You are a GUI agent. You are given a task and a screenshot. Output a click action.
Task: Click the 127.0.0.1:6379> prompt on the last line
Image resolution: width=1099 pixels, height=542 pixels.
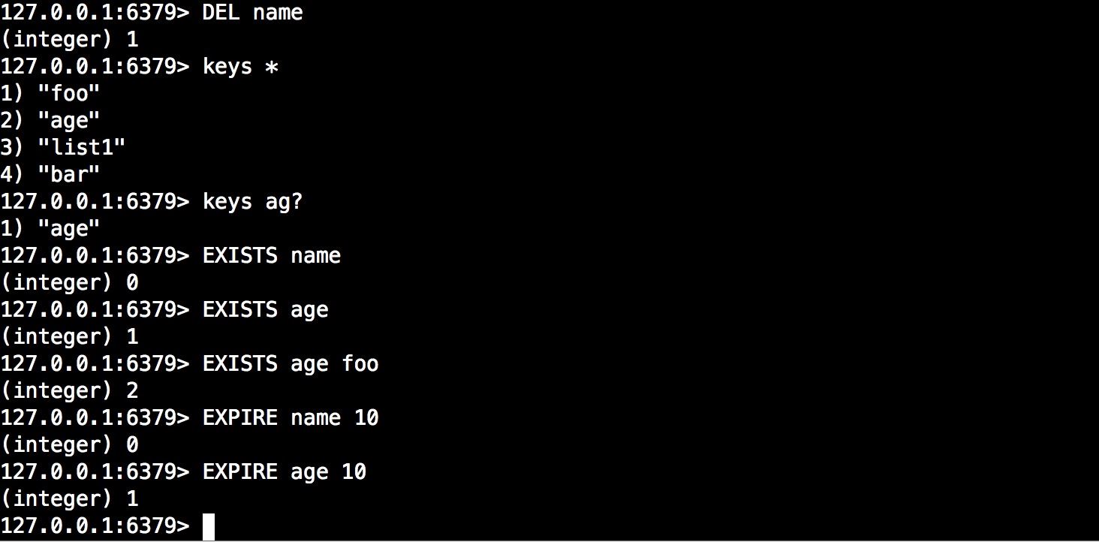click(95, 526)
